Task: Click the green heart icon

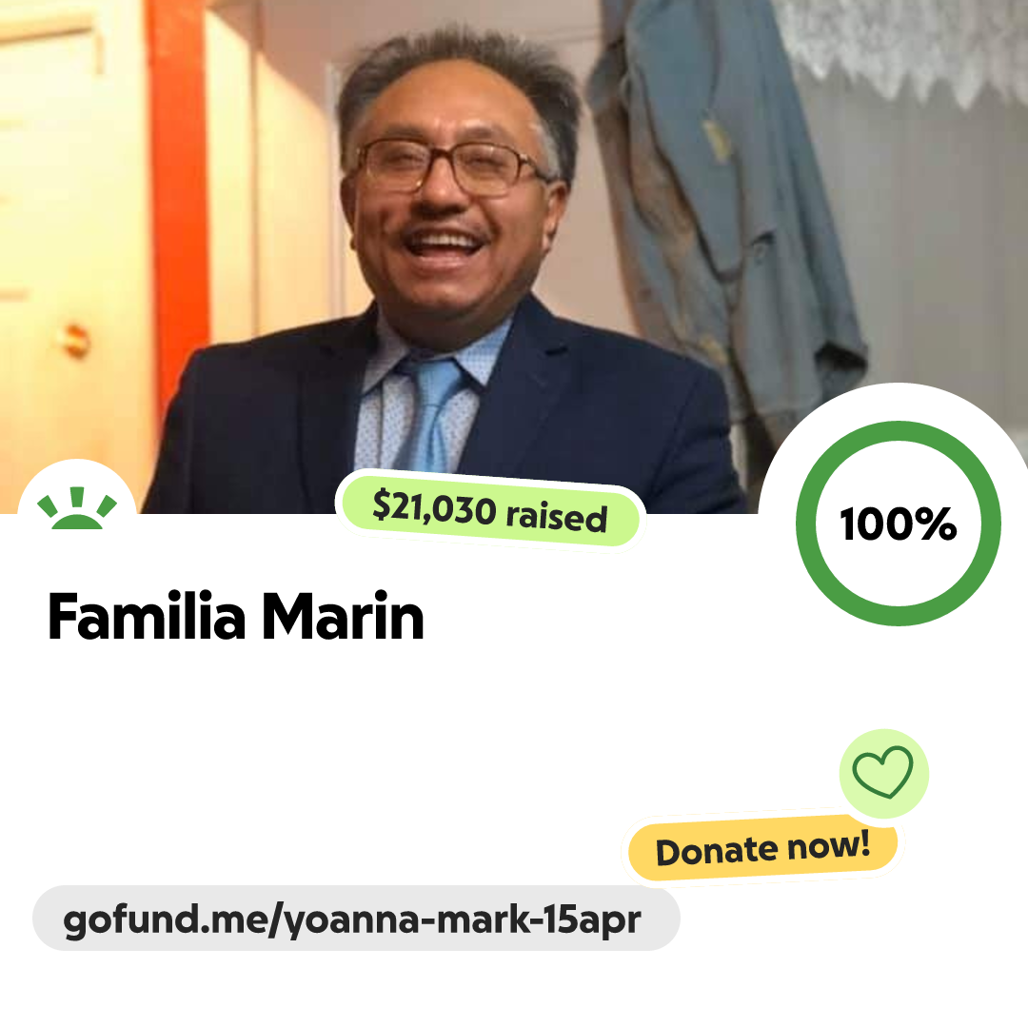Action: tap(882, 772)
